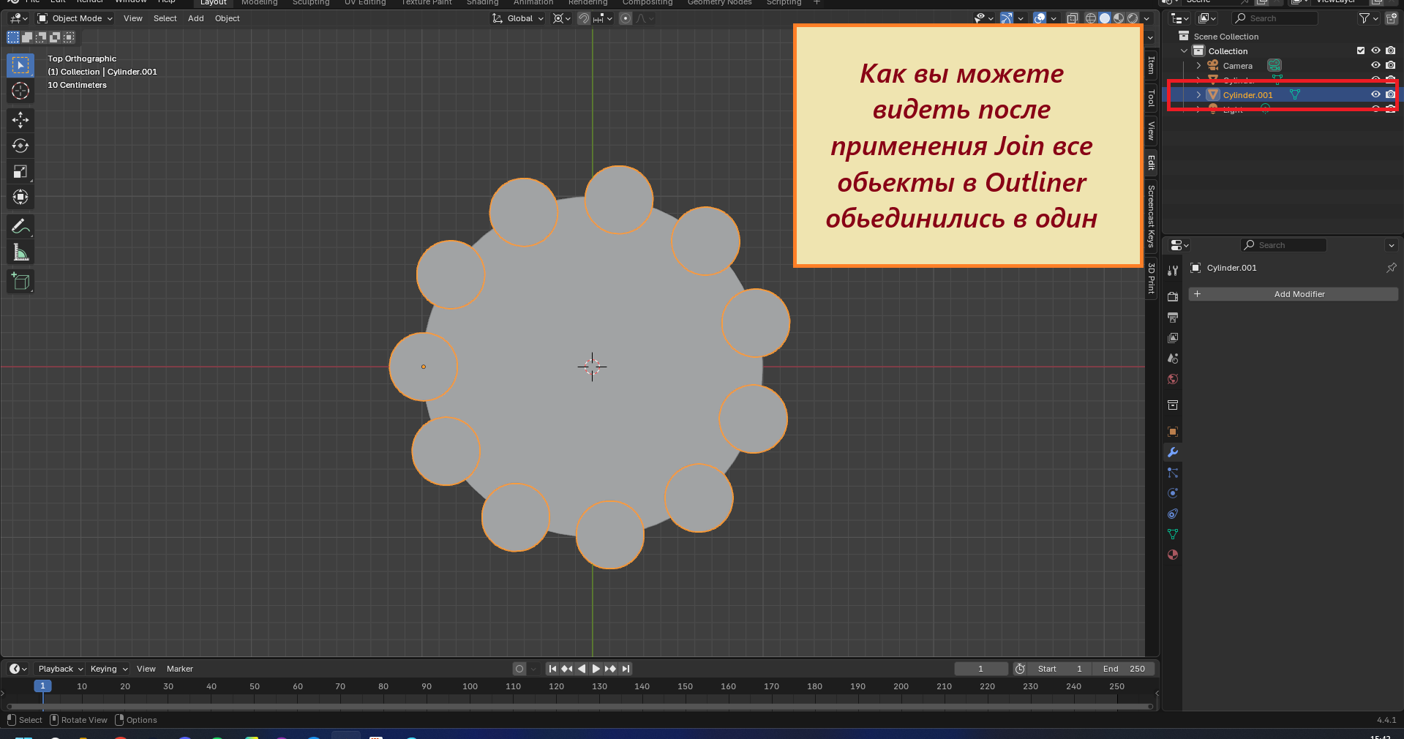Click the Add Modifier button
The image size is (1404, 739).
1294,294
